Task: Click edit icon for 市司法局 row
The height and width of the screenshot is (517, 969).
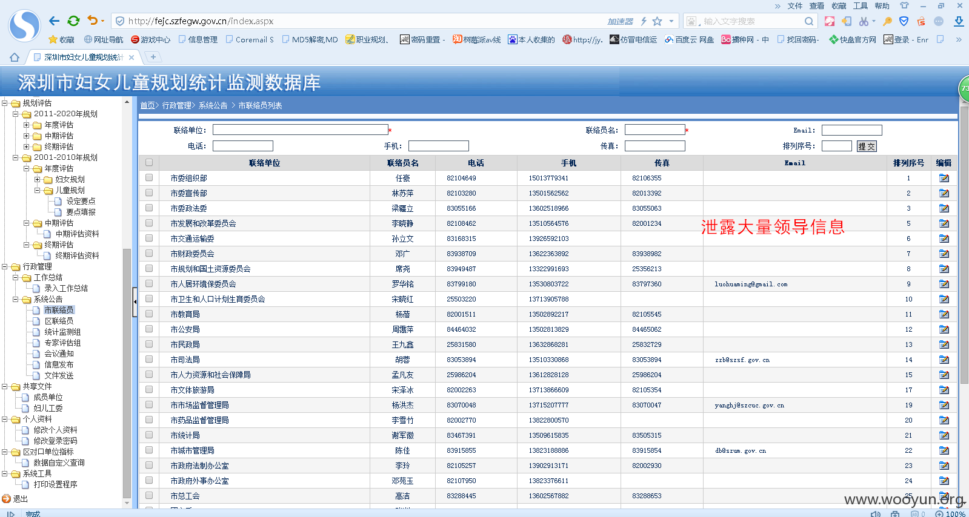Action: point(944,360)
